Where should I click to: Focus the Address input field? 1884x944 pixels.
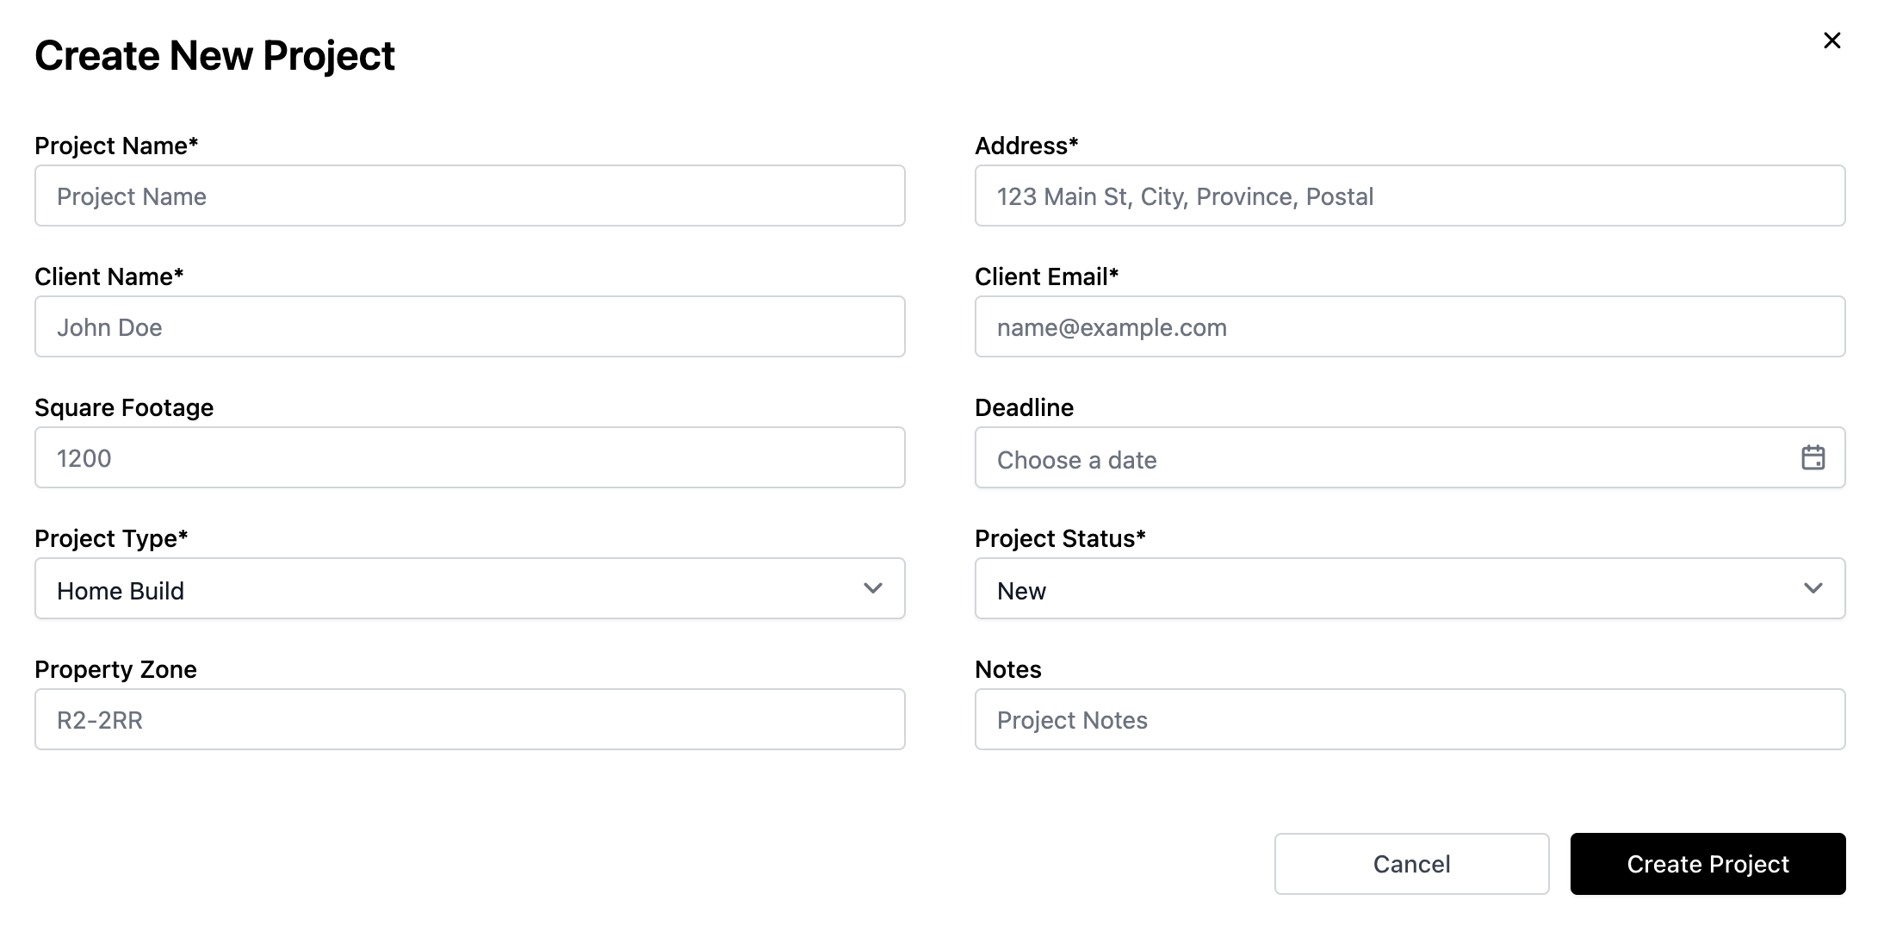(1410, 196)
